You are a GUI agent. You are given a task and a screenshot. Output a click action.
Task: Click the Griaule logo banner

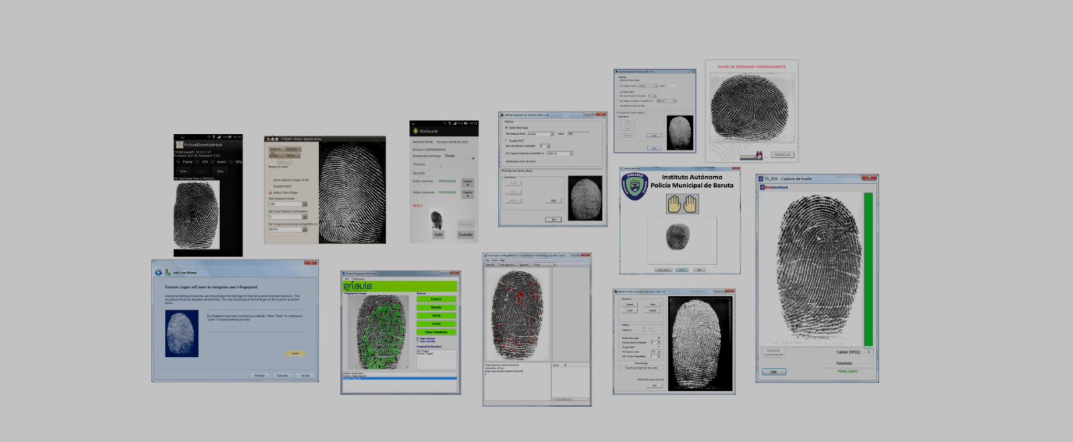coord(357,286)
